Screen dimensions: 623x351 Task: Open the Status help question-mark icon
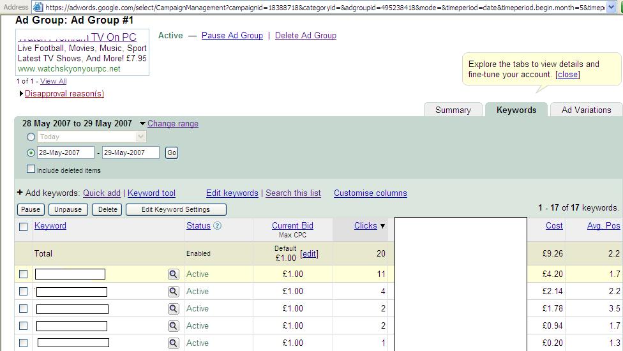coord(217,225)
